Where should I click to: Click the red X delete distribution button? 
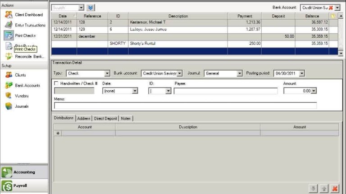point(335,188)
